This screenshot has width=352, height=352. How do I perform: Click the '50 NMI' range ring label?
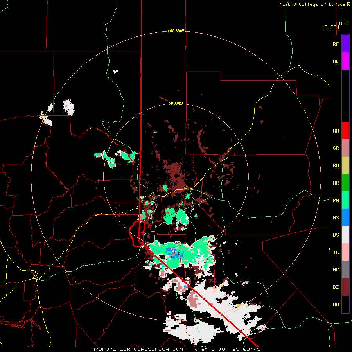176,103
